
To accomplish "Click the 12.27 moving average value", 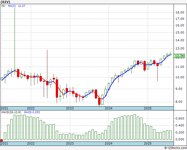I will 21,6.
